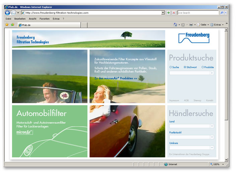Click the Add to Favorites icon
251x177 pixels.
pyautogui.click(x=13, y=25)
